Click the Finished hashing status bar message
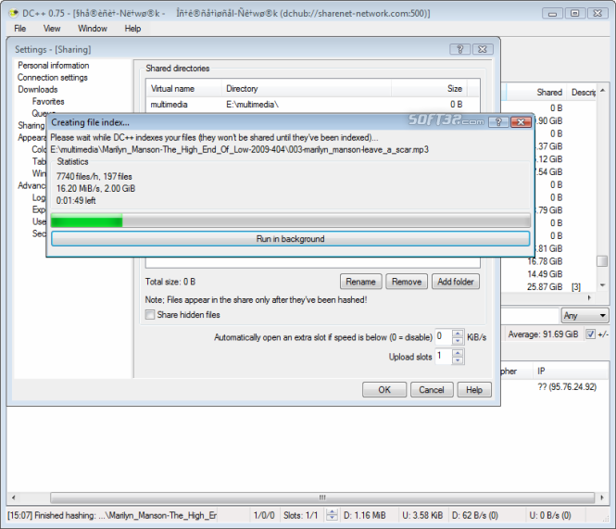The height and width of the screenshot is (529, 616). tap(112, 515)
